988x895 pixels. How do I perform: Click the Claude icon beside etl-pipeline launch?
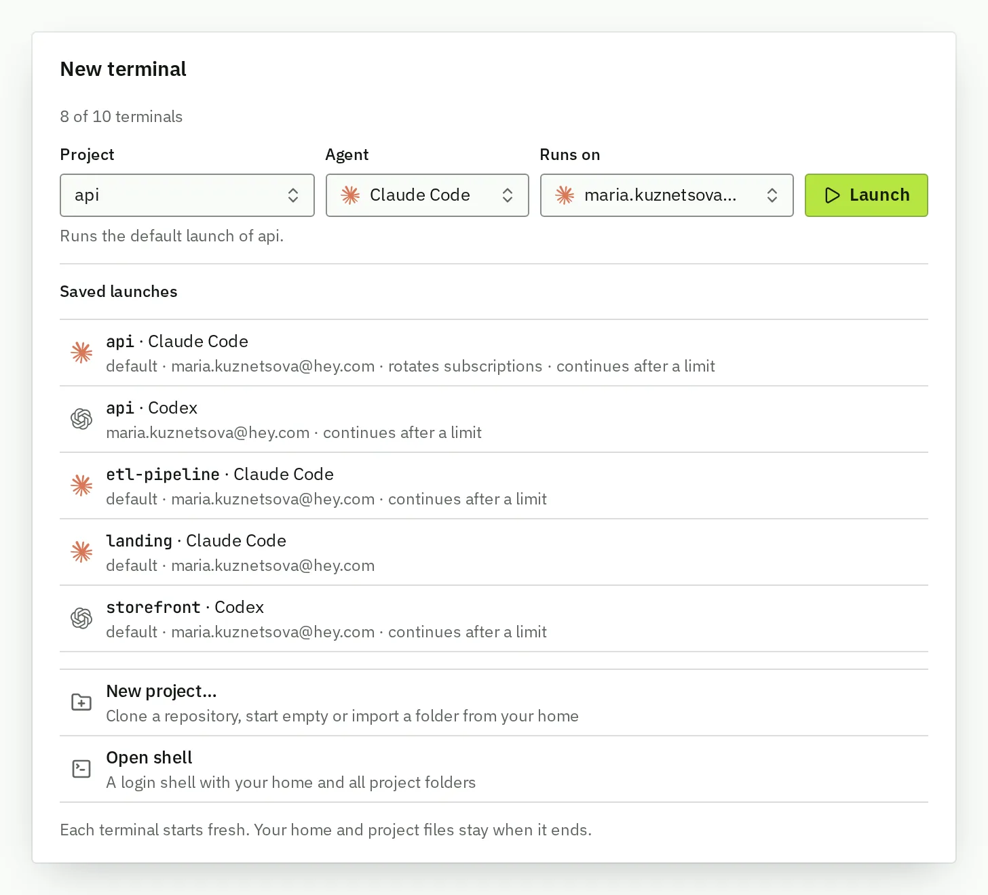click(81, 485)
